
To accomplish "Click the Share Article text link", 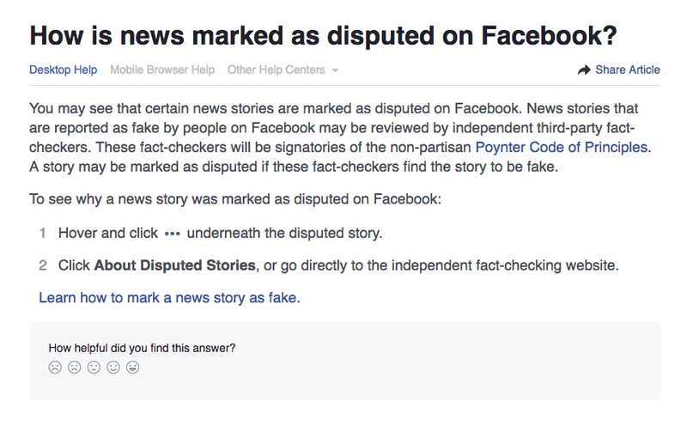I will click(628, 70).
